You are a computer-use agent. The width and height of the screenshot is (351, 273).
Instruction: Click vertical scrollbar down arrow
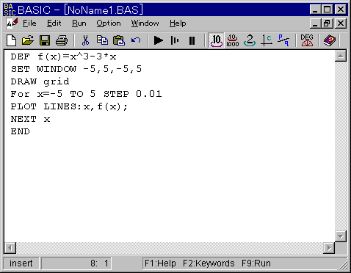coord(341,236)
